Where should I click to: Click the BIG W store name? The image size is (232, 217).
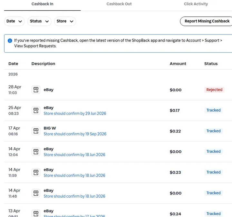(x=50, y=128)
